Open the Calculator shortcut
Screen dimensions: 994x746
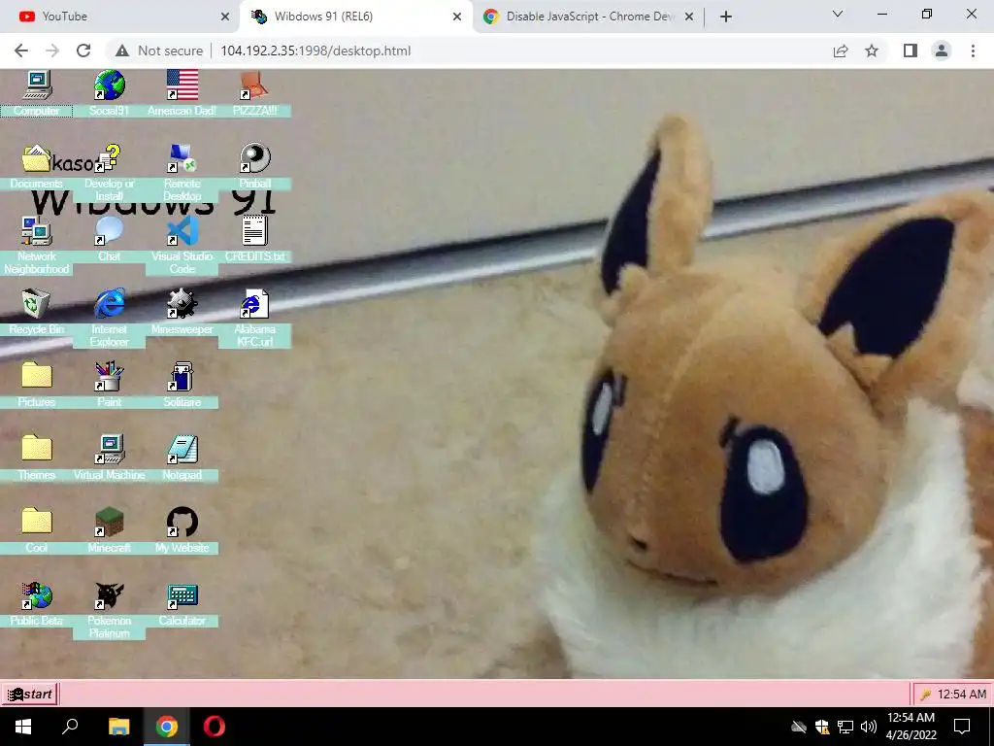pos(182,595)
